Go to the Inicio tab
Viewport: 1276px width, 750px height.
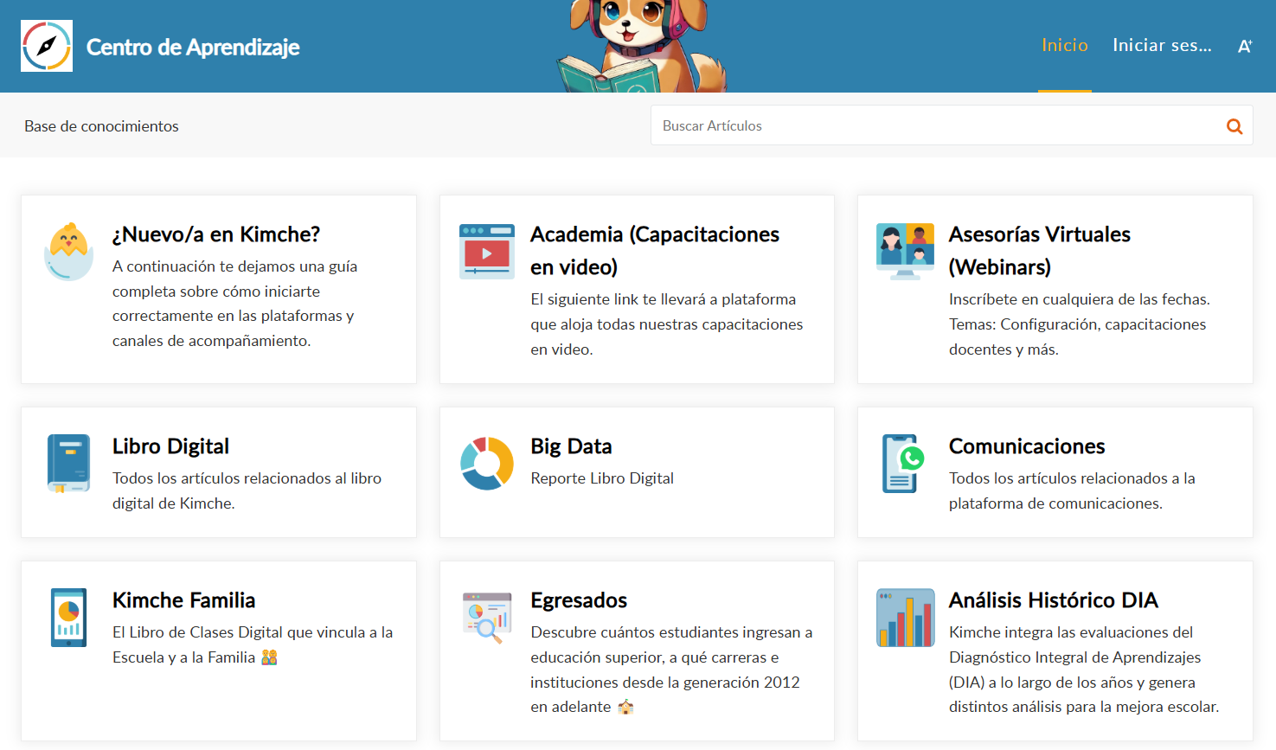(1065, 45)
